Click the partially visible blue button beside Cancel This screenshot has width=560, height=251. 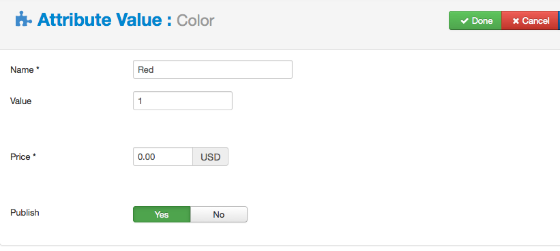coord(559,20)
